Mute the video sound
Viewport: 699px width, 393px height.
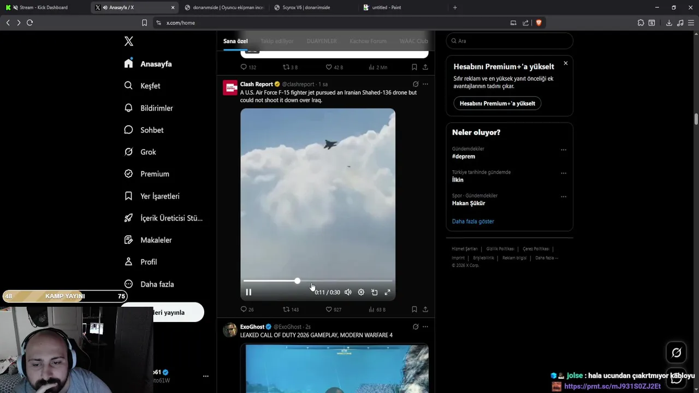tap(348, 292)
